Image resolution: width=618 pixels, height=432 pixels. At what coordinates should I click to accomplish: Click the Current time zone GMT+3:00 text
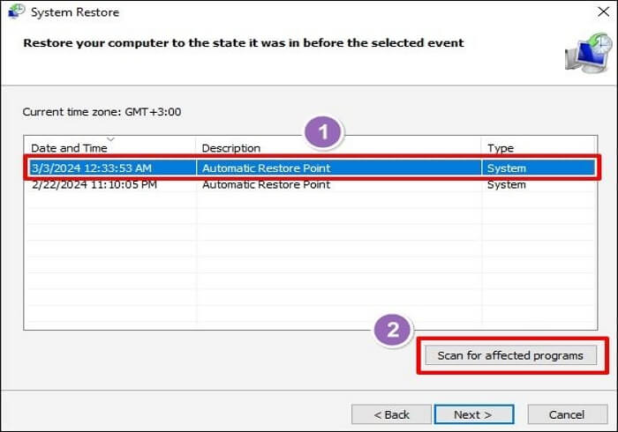pos(102,112)
